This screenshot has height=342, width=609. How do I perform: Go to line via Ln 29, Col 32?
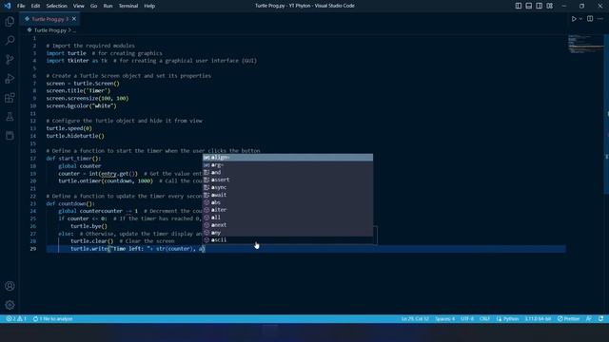415,319
